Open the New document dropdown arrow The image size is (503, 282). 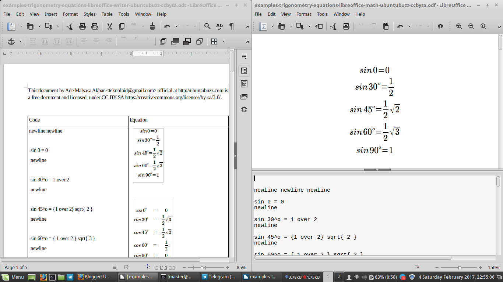point(21,26)
